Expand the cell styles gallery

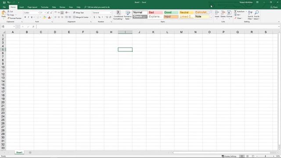click(x=211, y=18)
